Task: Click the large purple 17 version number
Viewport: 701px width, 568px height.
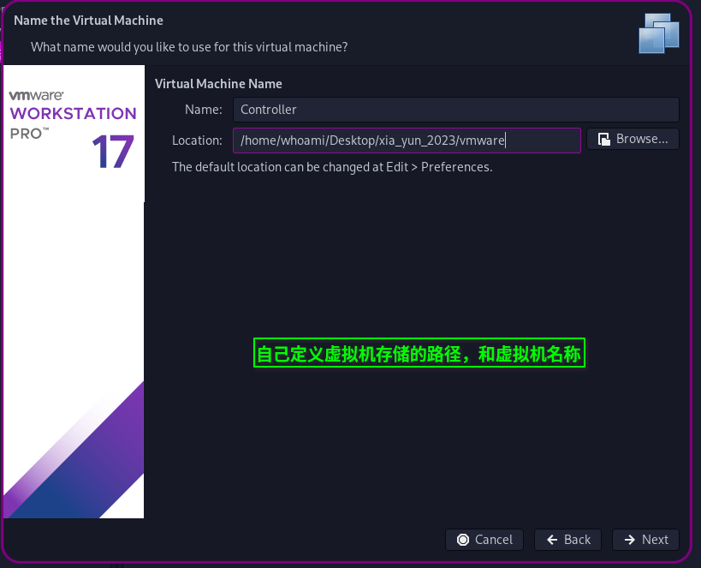Action: (x=112, y=153)
